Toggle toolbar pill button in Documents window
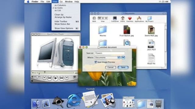The width and height of the screenshot is (195, 109). (x=164, y=13)
